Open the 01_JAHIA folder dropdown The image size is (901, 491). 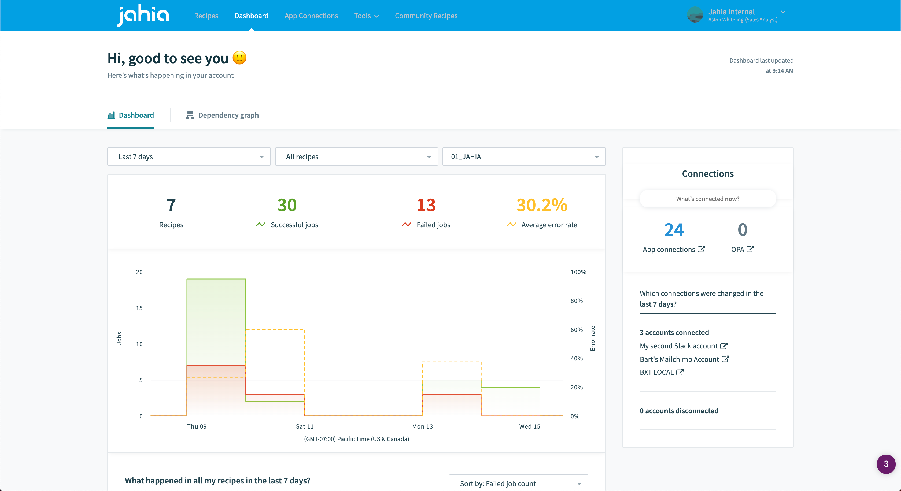pyautogui.click(x=524, y=157)
